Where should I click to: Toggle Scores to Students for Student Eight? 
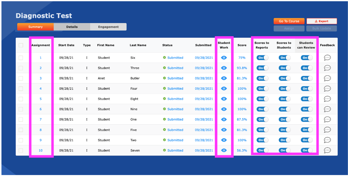tap(284, 99)
